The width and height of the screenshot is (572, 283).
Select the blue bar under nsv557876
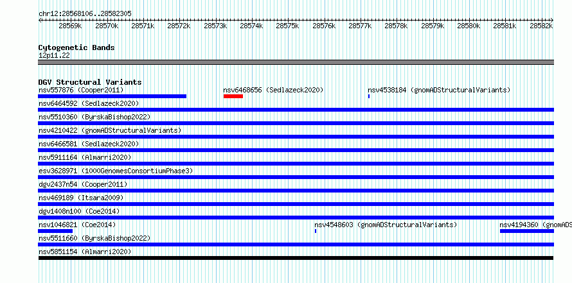tap(112, 96)
